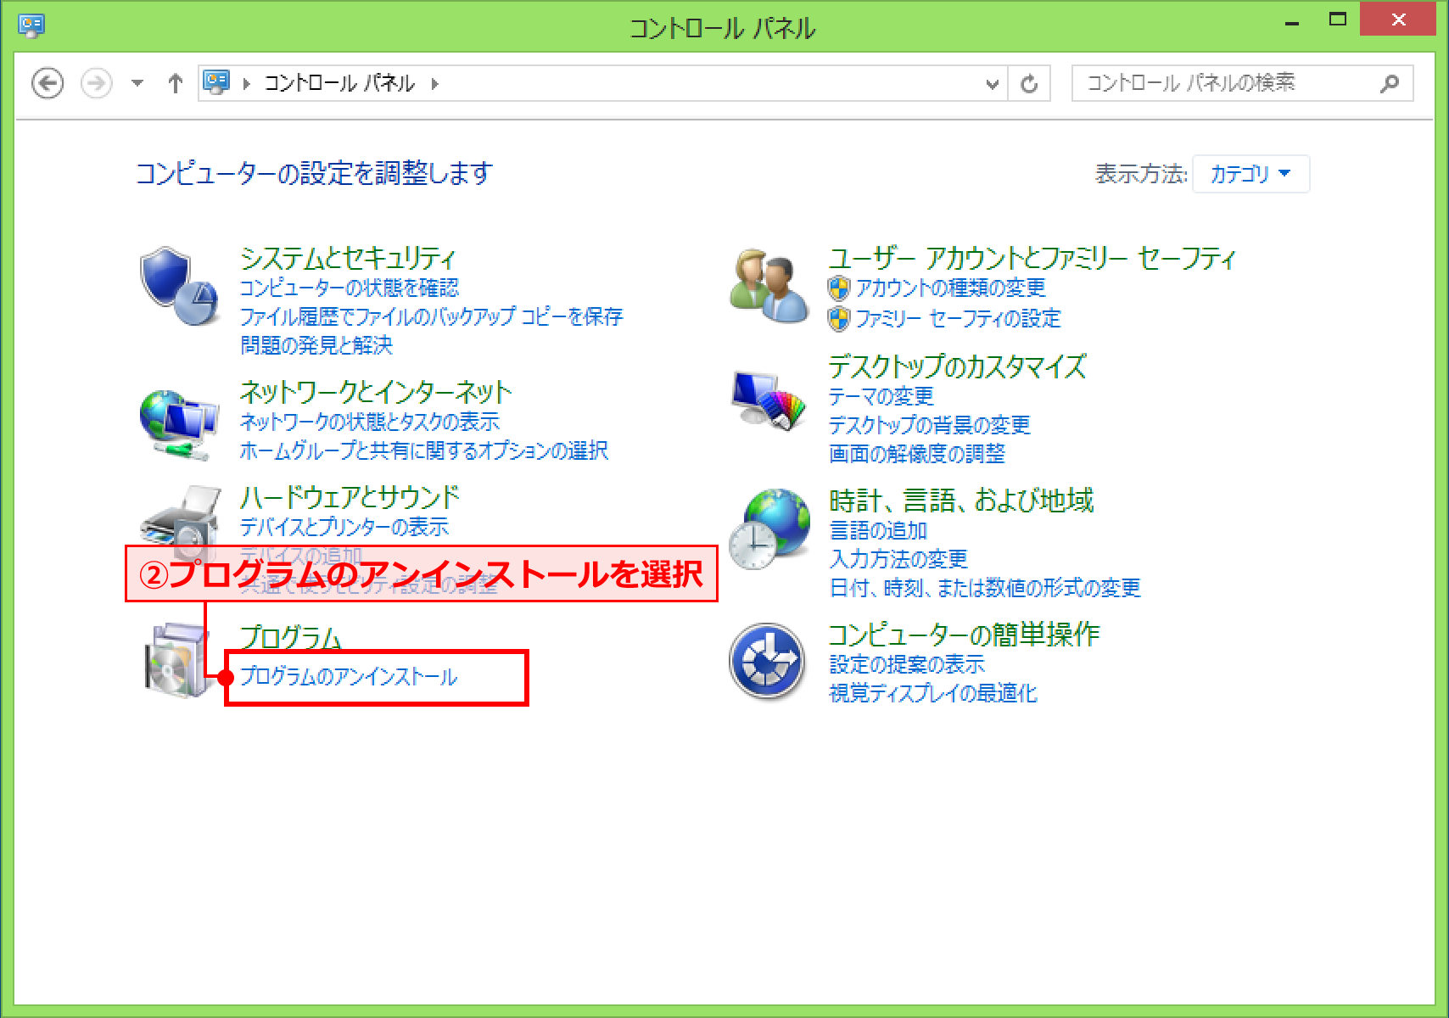Open the title bar window system icon

pos(31,25)
